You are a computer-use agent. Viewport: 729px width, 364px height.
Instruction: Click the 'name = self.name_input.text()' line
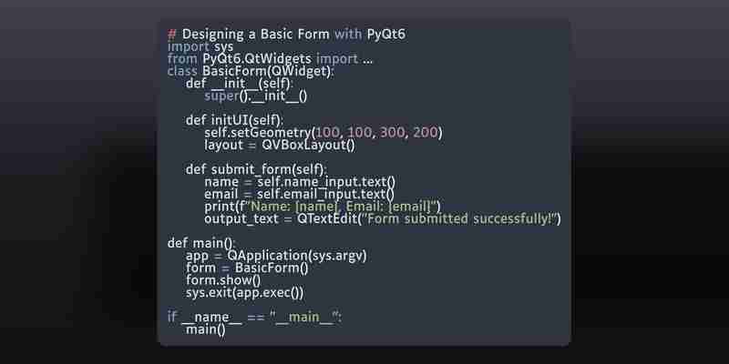[x=300, y=182]
